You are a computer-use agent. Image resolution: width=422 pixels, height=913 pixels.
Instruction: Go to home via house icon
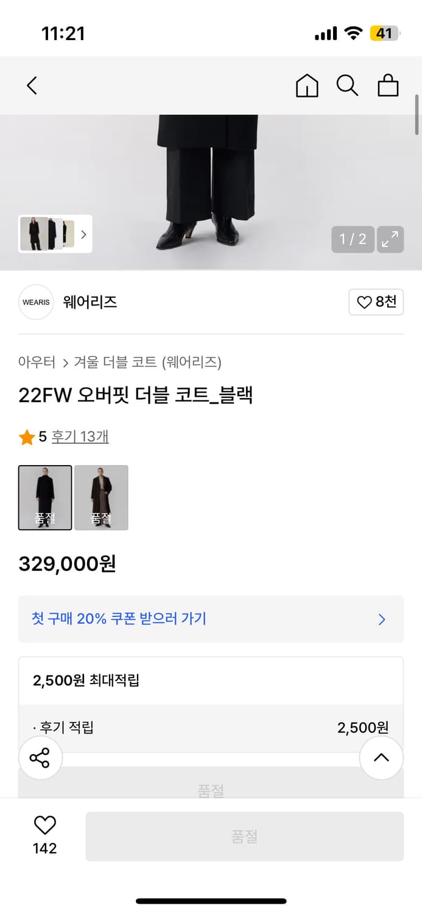click(x=307, y=85)
